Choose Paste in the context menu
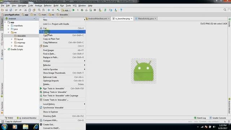 point(62,46)
